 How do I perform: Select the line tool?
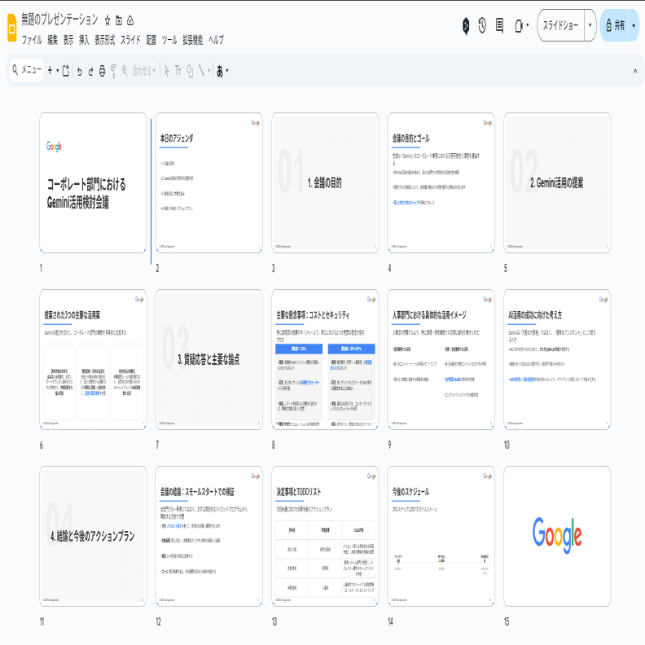(201, 71)
